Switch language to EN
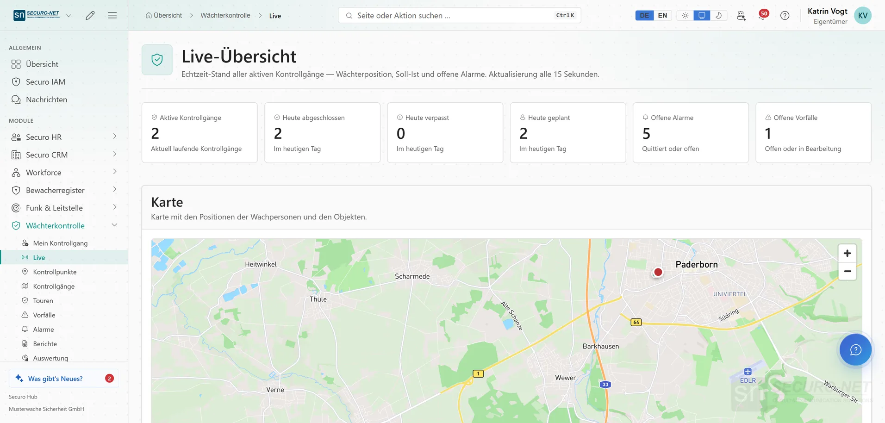This screenshot has width=885, height=423. [662, 15]
